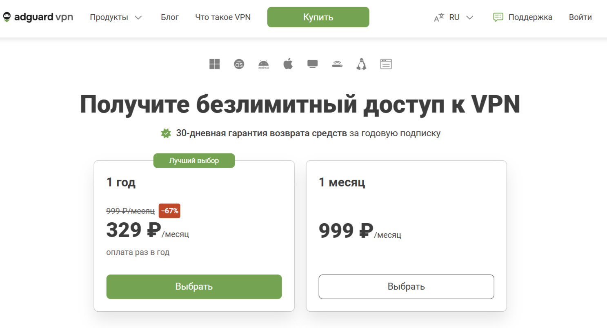Click the crossed-out 999 ₽/месяц price

pyautogui.click(x=131, y=211)
